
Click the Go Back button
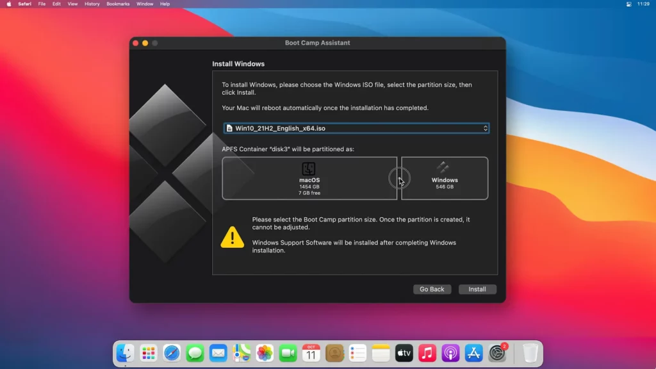432,289
